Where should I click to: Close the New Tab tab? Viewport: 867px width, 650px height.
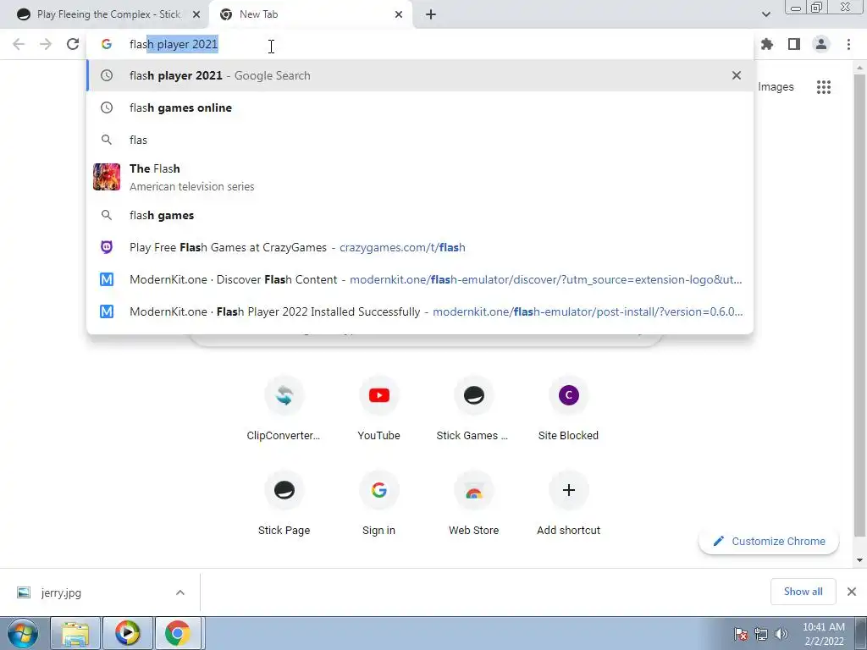[399, 14]
